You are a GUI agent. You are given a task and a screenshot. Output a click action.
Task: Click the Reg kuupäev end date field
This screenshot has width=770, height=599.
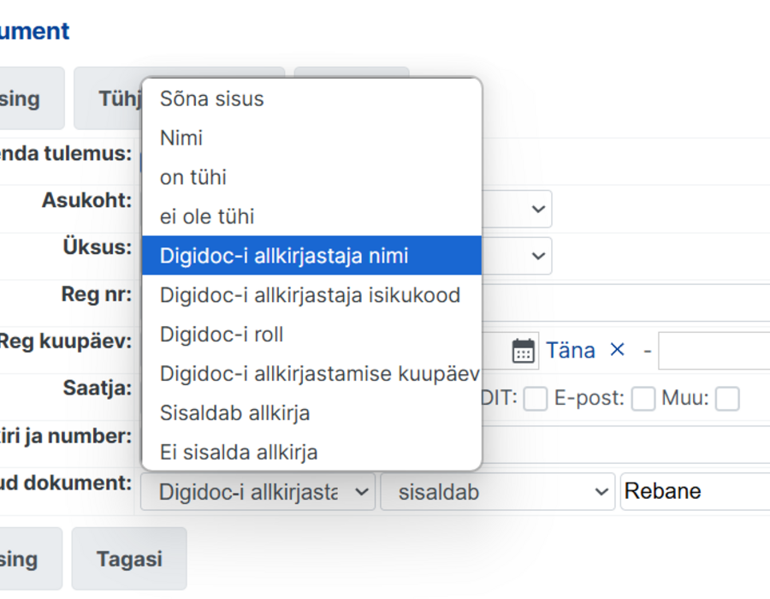click(714, 351)
